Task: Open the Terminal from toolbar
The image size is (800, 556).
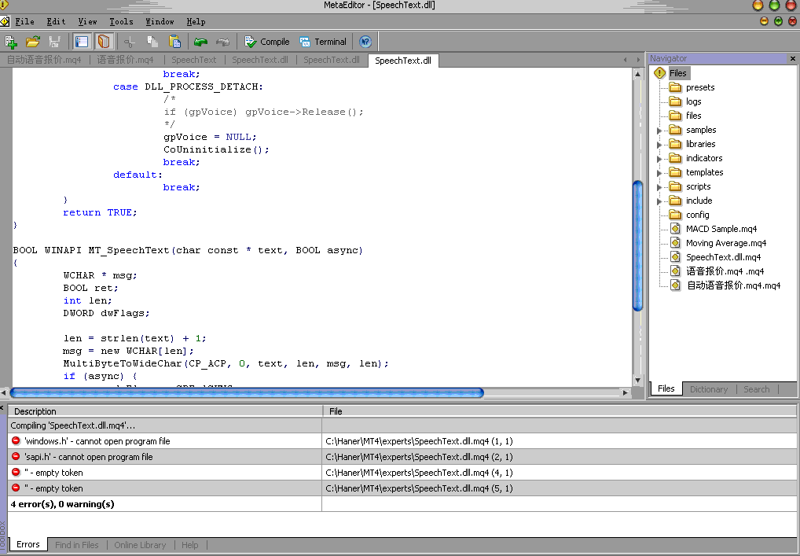Action: 323,42
